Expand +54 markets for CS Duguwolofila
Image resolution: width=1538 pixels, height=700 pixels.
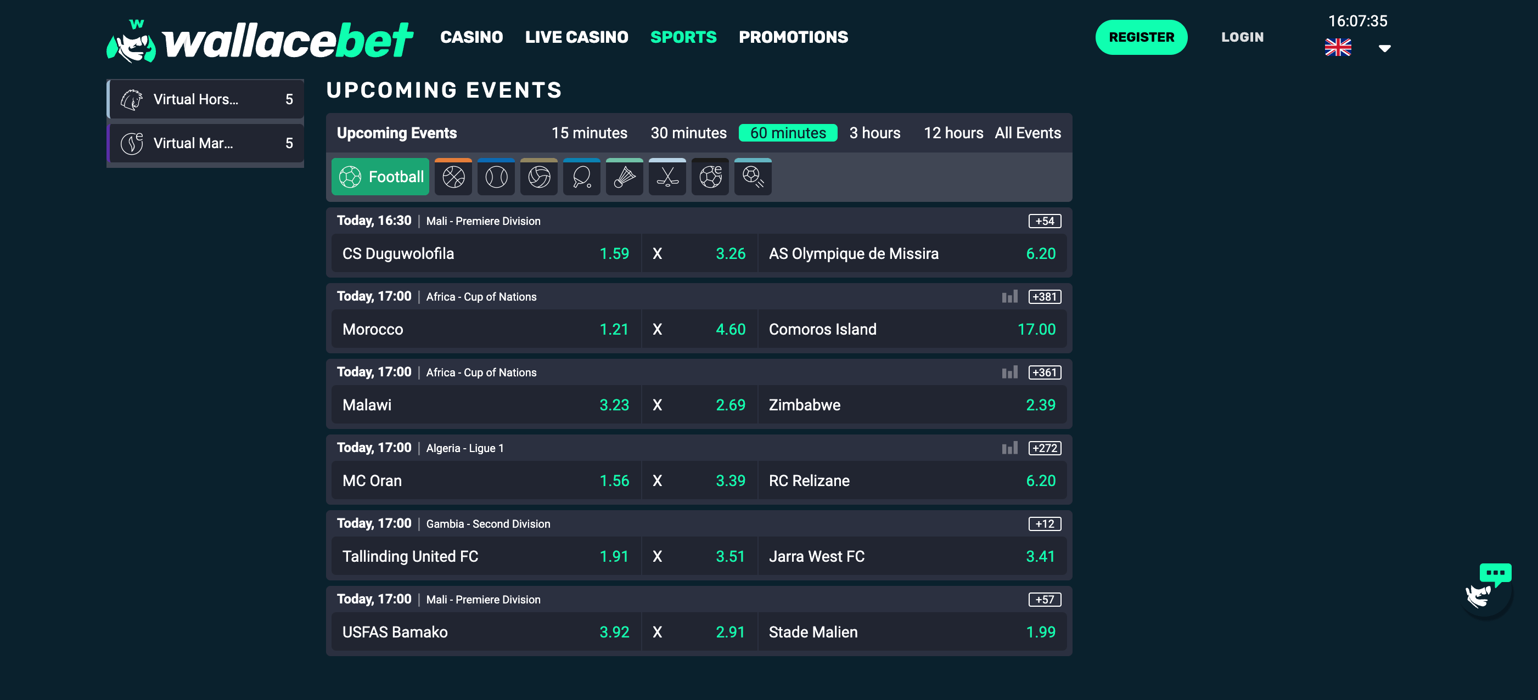coord(1045,221)
